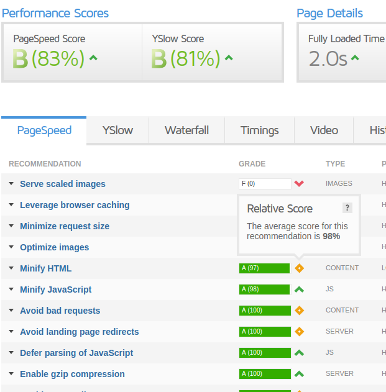Click the RECOMMENDATION column header
The width and height of the screenshot is (386, 392).
[45, 164]
